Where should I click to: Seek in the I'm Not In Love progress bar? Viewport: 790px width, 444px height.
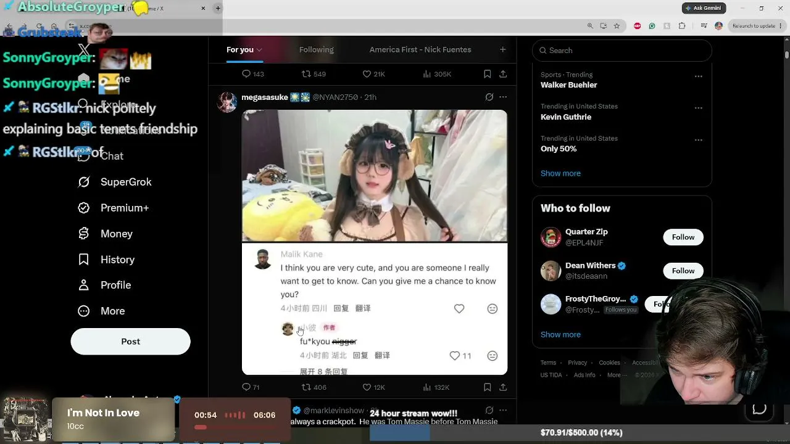point(235,427)
